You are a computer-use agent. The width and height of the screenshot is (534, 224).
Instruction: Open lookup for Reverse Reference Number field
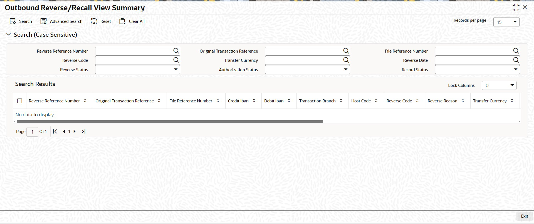pyautogui.click(x=176, y=51)
